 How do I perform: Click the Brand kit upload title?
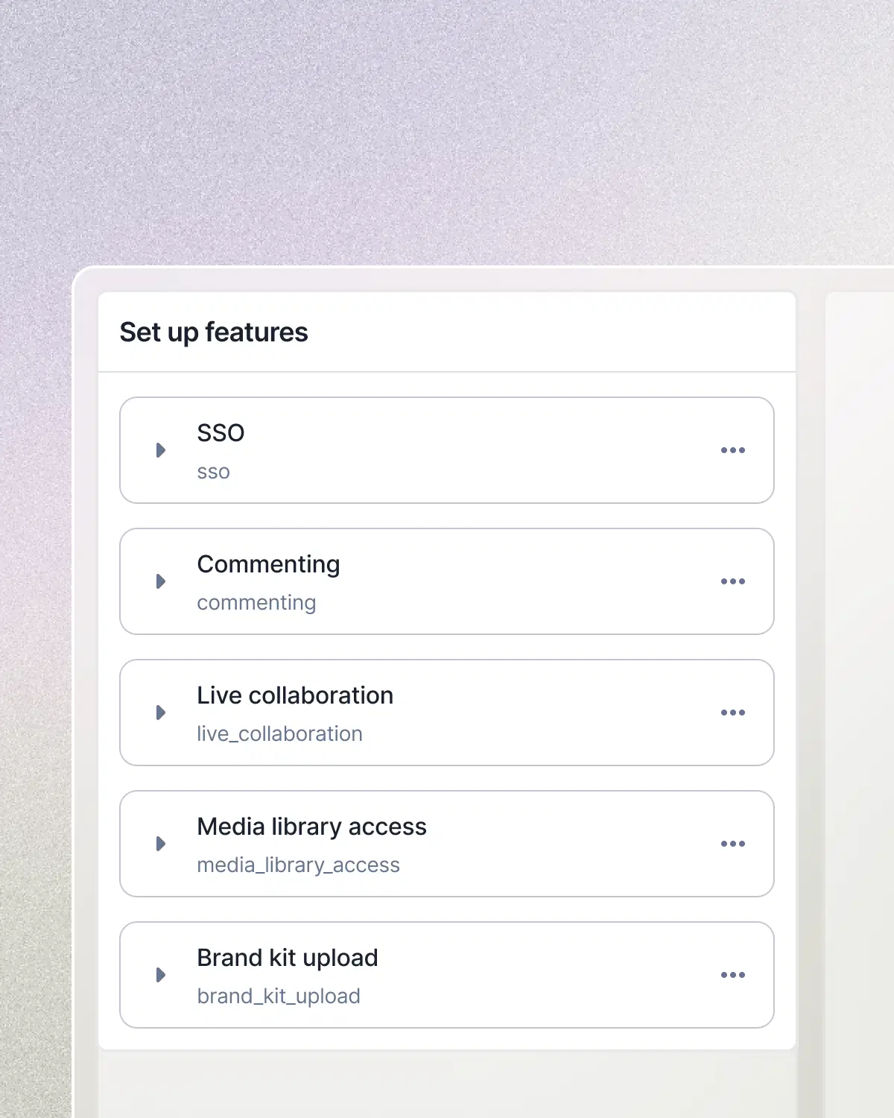tap(288, 958)
